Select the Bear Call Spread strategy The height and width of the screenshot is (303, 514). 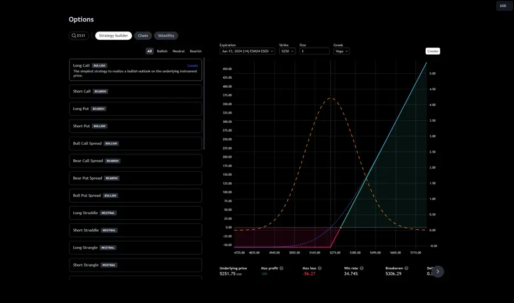[x=135, y=161]
